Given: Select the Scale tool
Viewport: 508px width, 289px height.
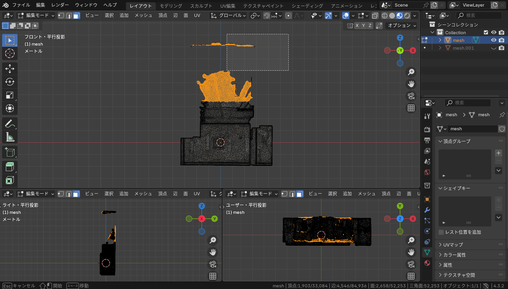Looking at the screenshot, I should [x=10, y=95].
